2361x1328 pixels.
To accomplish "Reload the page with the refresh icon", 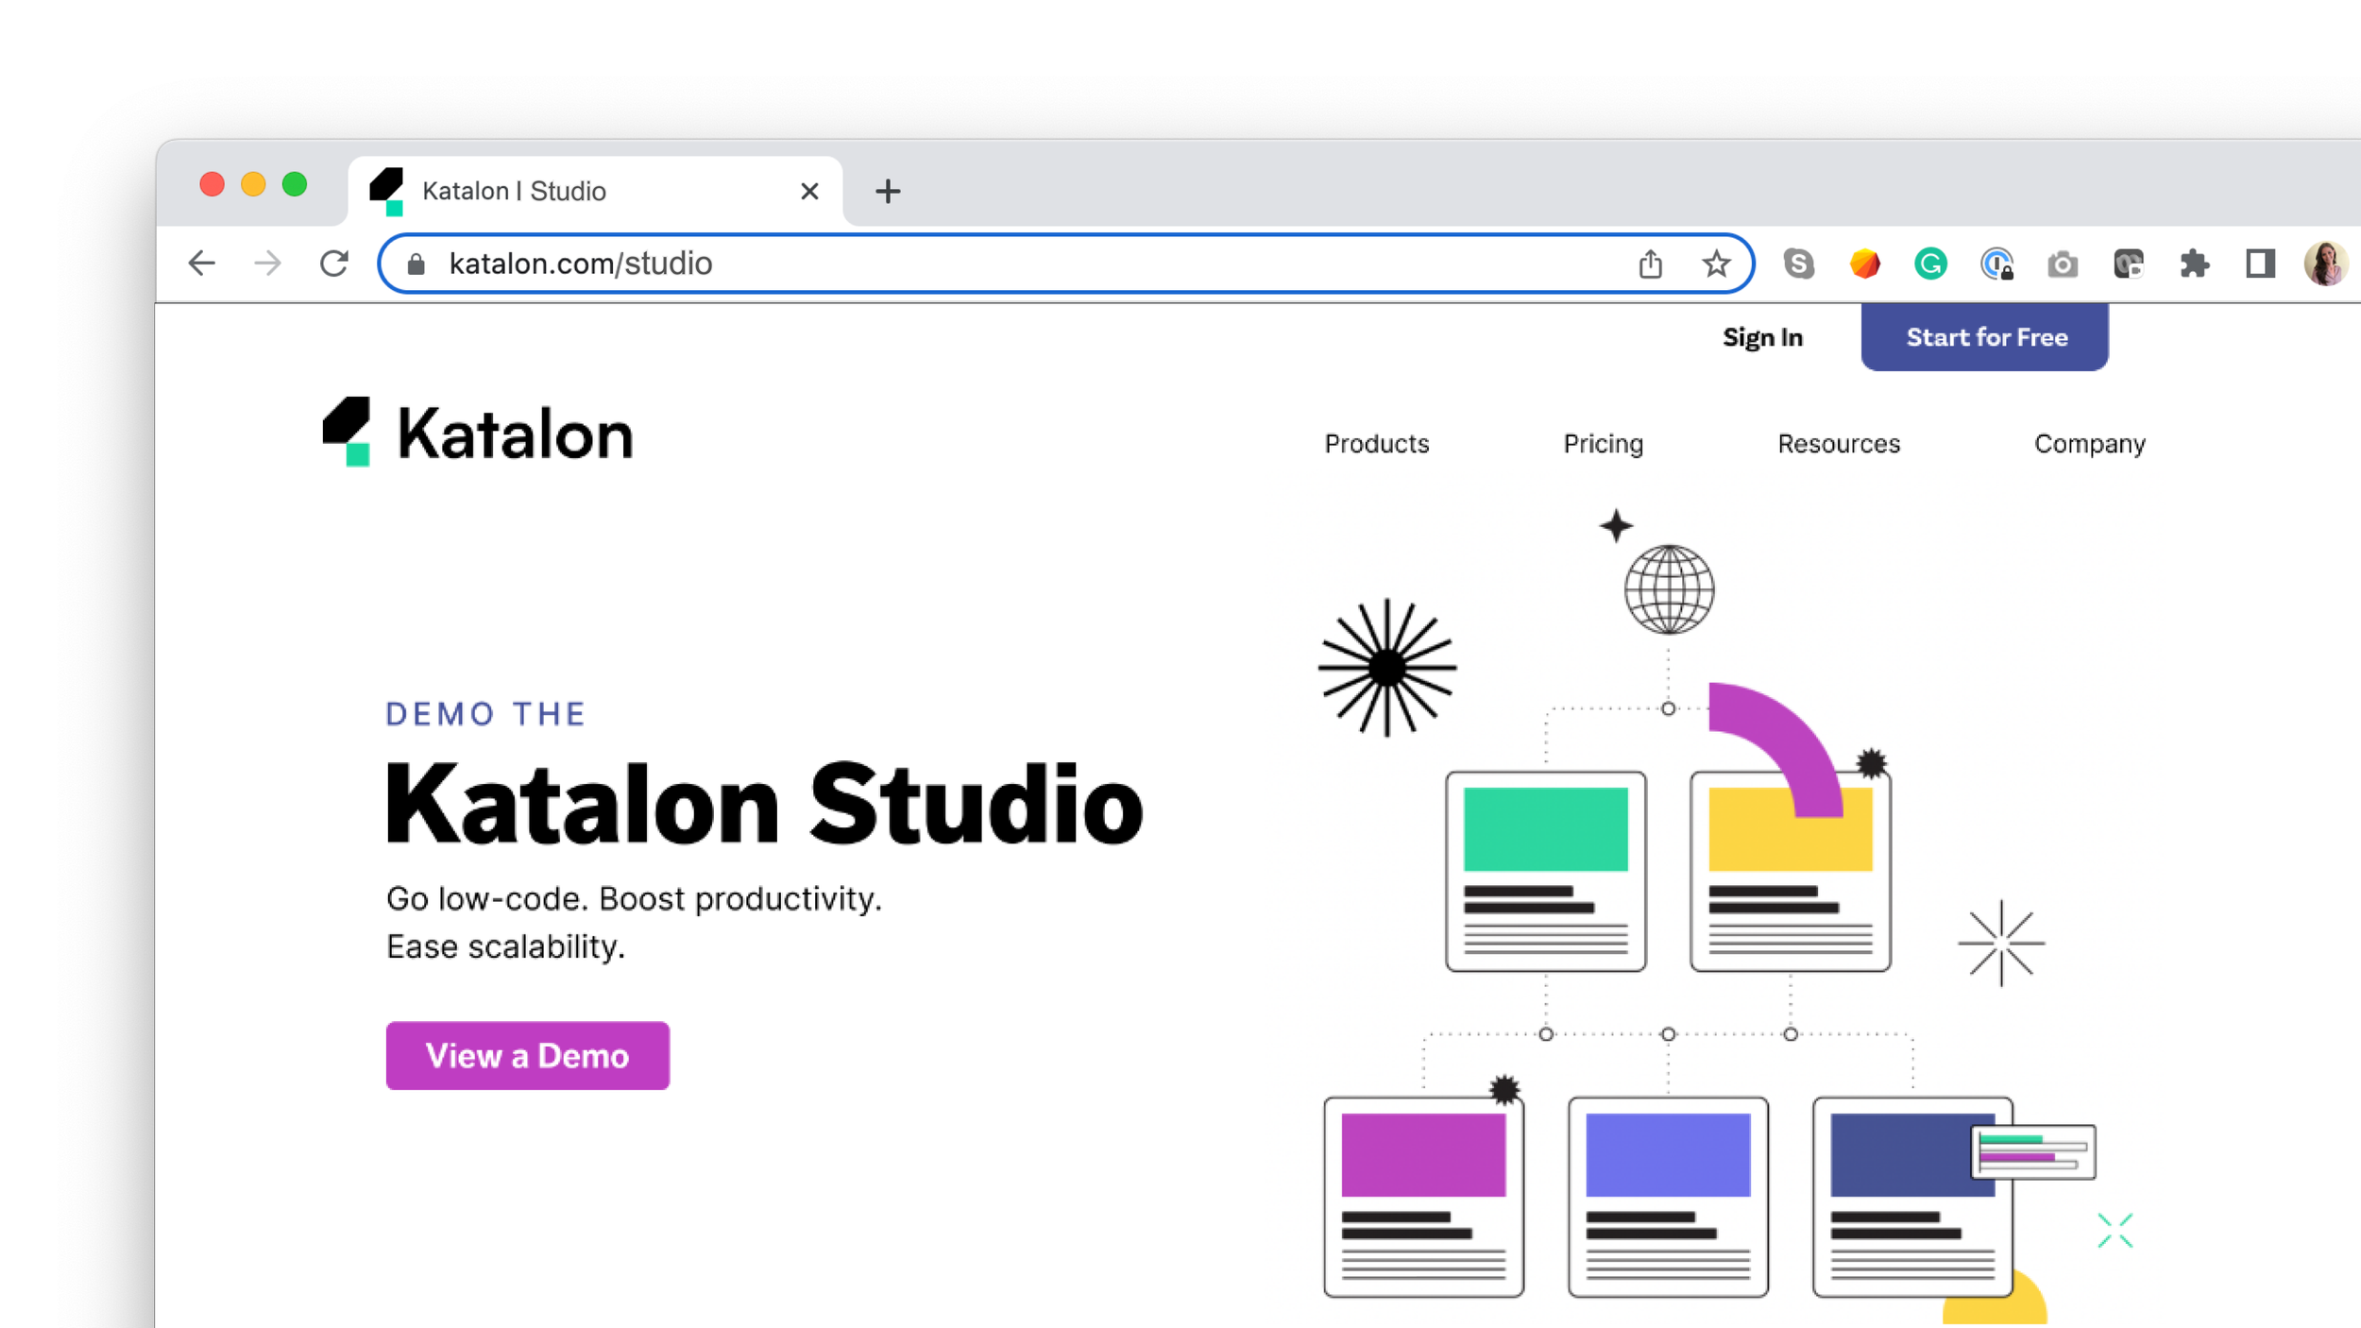I will click(334, 264).
